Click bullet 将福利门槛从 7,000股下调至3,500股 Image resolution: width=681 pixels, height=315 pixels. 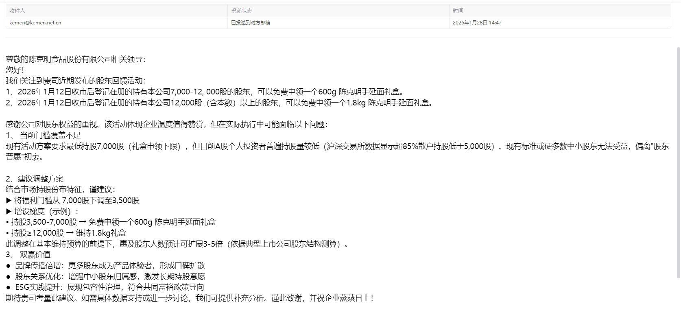tap(73, 201)
